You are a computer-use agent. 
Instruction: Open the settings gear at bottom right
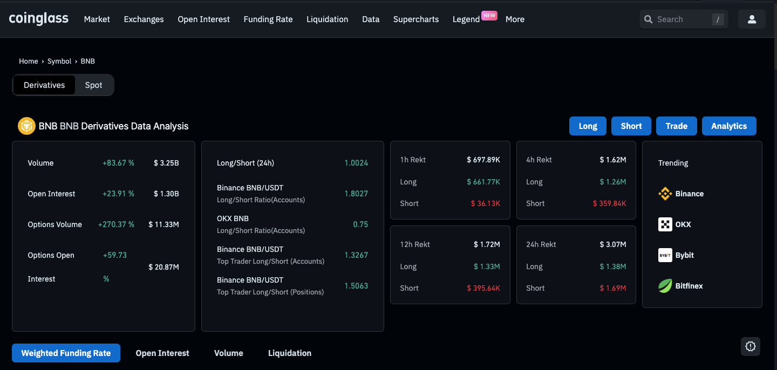click(750, 346)
